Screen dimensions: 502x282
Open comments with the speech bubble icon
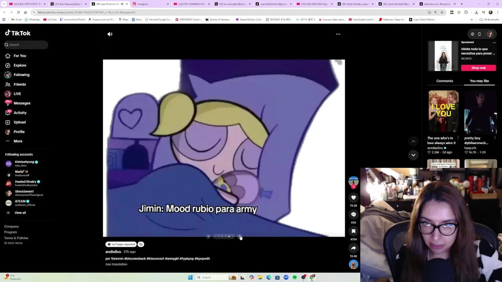[x=353, y=215]
